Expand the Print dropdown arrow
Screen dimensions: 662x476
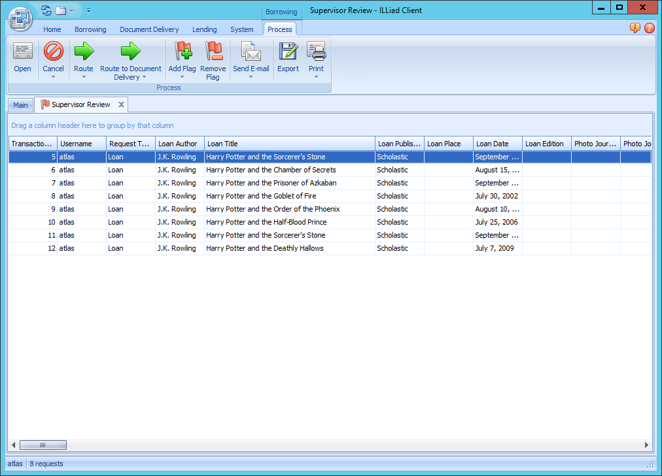click(x=316, y=77)
